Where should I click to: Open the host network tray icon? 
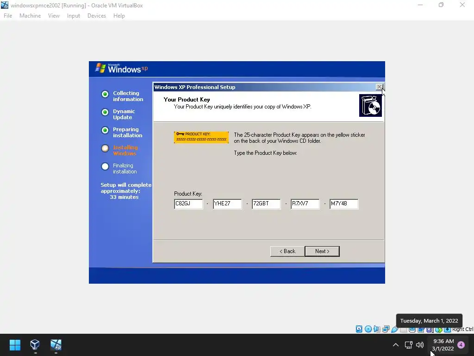pos(408,345)
